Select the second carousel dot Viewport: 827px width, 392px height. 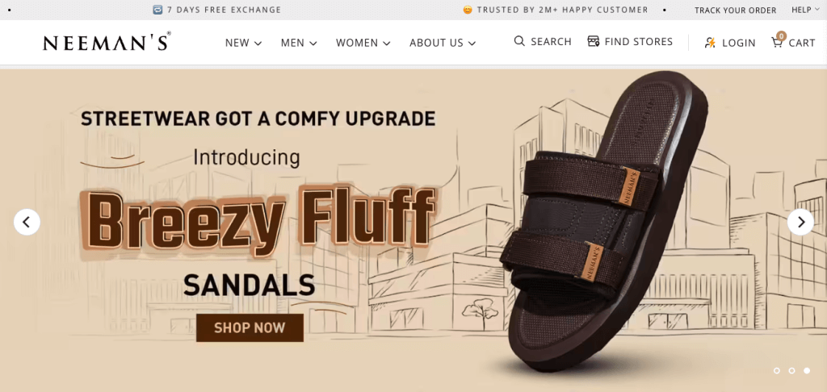[x=791, y=370]
